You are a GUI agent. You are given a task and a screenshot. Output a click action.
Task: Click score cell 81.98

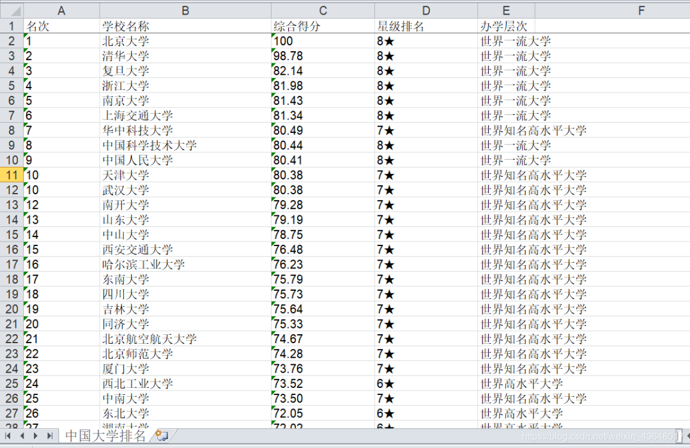point(323,86)
